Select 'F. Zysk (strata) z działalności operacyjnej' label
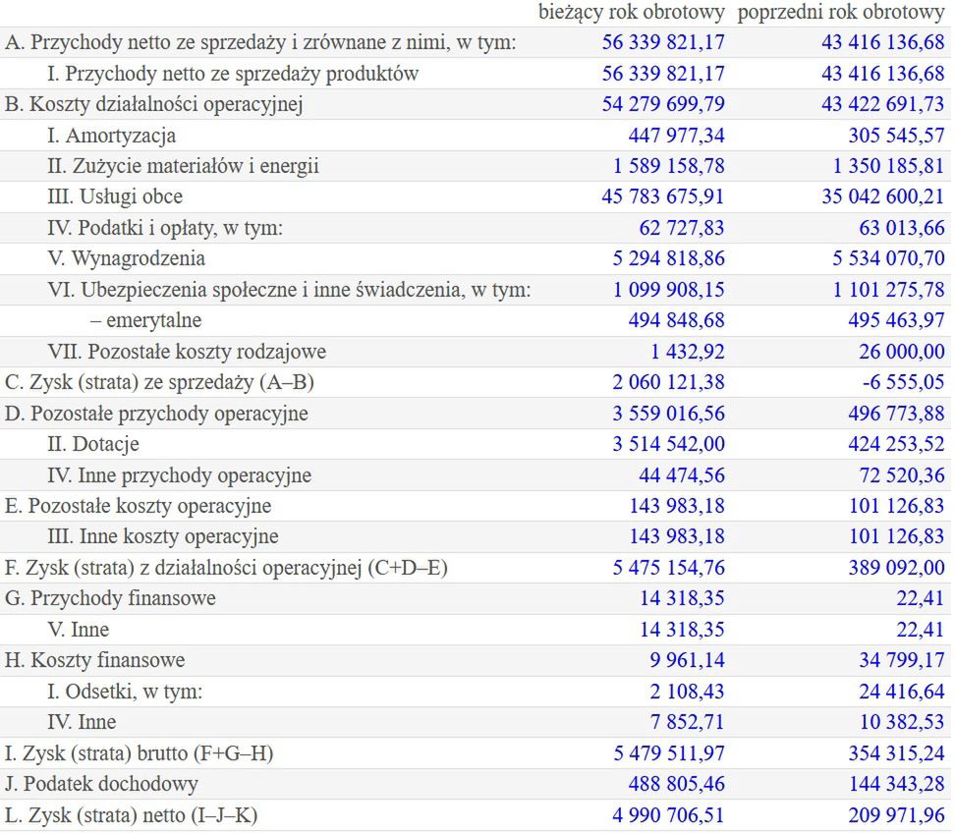This screenshot has width=955, height=834. [x=226, y=568]
